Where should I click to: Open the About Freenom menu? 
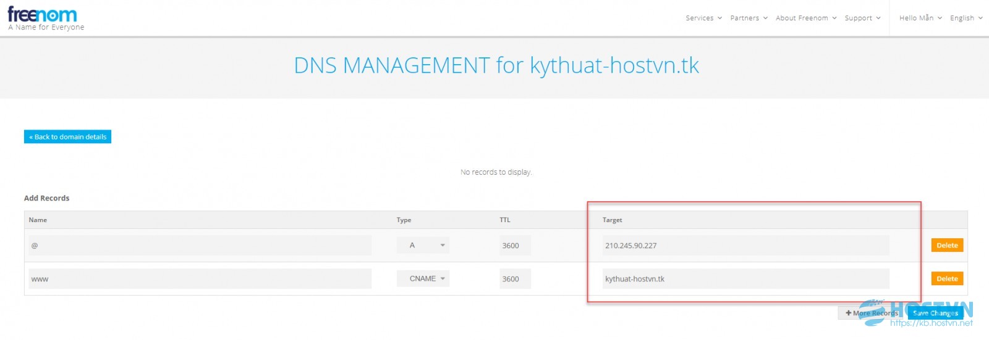tap(806, 18)
